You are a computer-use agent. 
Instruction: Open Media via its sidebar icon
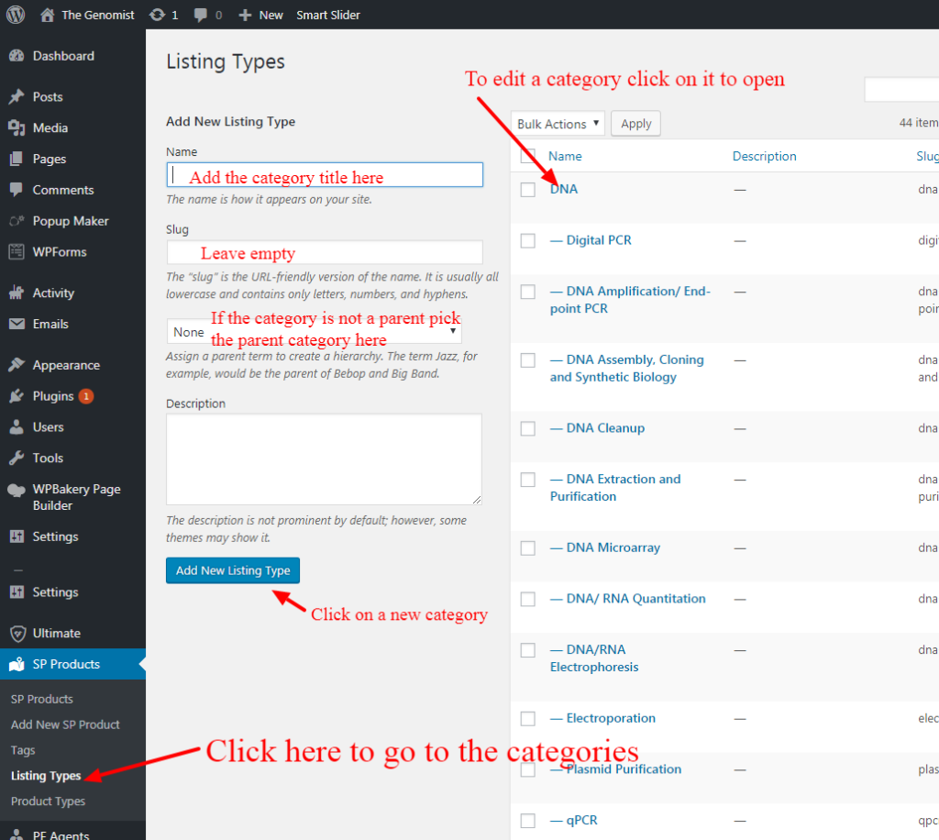[x=17, y=127]
